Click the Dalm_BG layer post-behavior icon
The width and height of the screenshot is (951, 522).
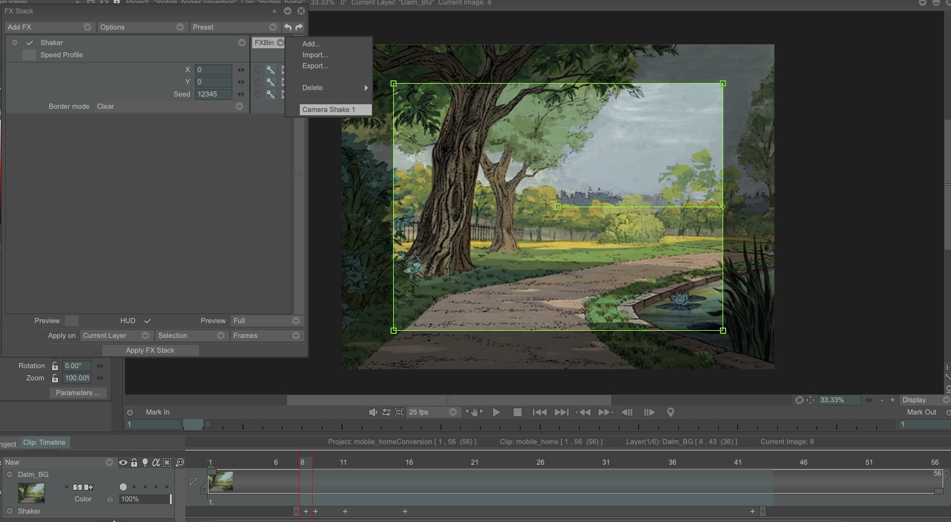pos(88,487)
